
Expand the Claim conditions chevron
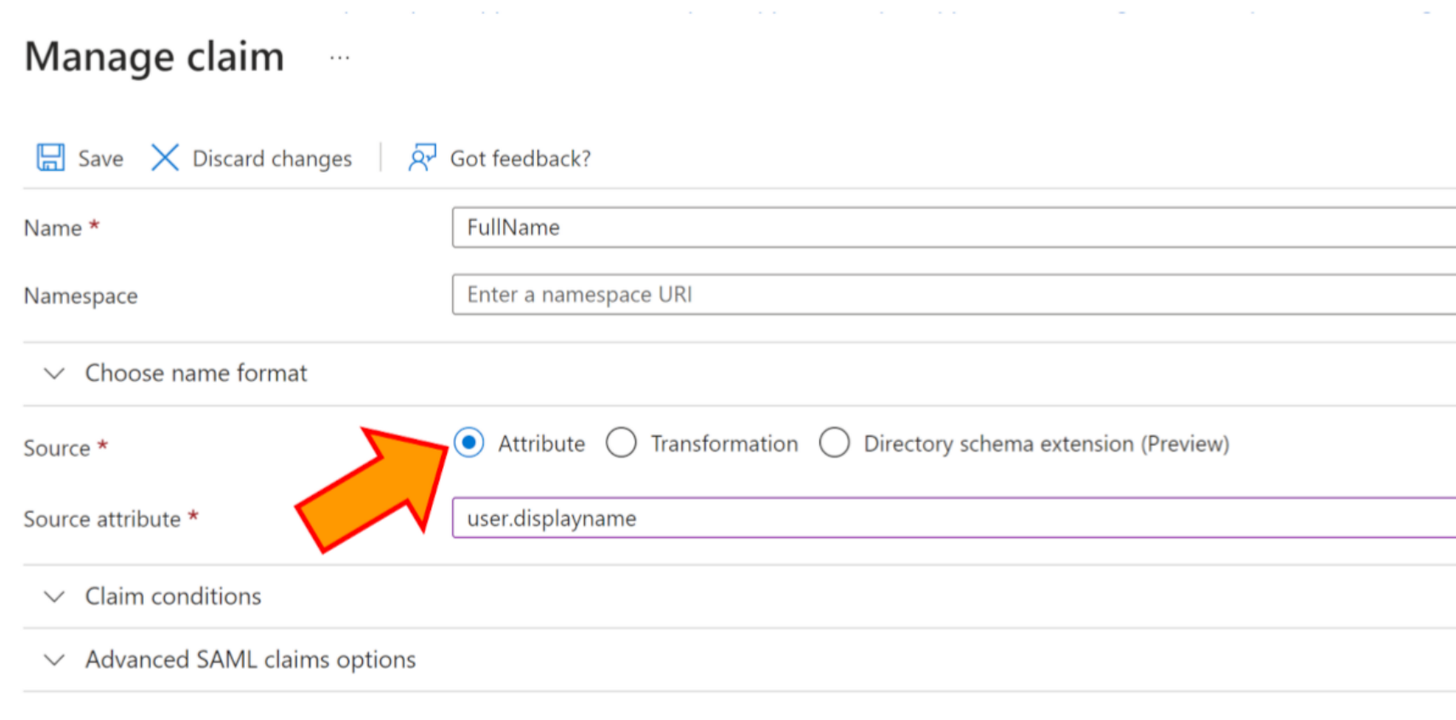pyautogui.click(x=54, y=597)
